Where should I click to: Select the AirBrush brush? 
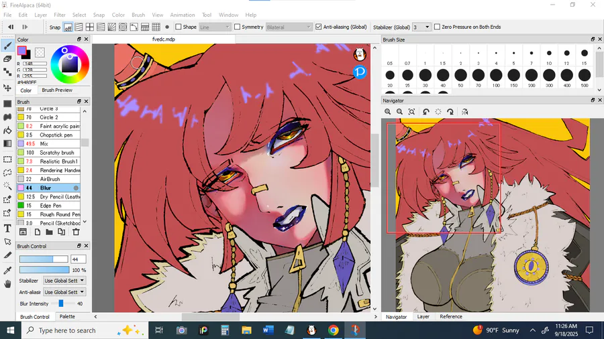pyautogui.click(x=48, y=179)
